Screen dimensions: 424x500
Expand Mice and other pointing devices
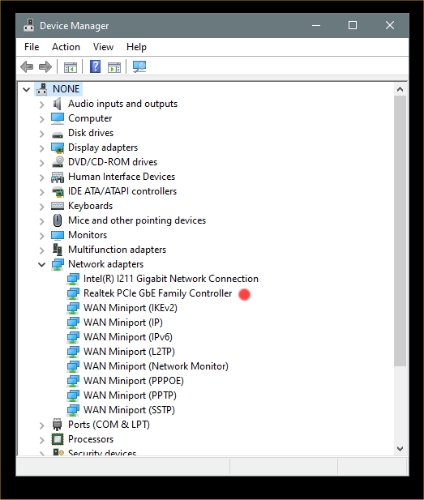click(42, 221)
